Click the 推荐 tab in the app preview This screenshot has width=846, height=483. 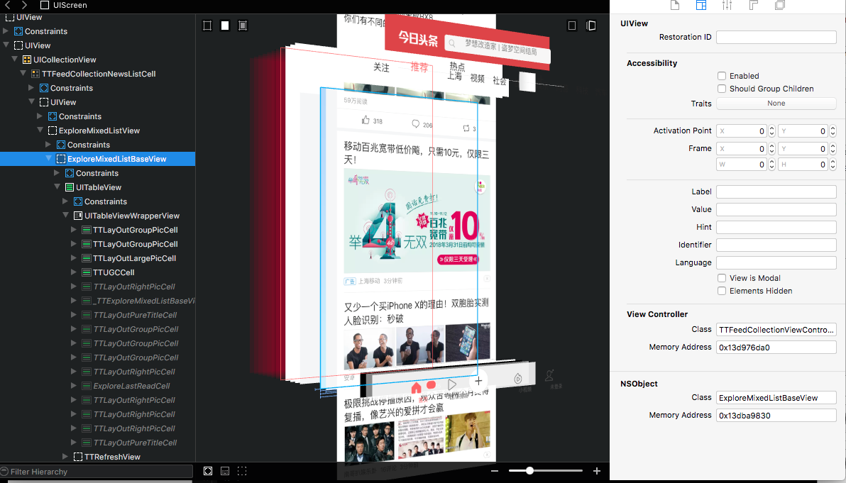point(419,68)
